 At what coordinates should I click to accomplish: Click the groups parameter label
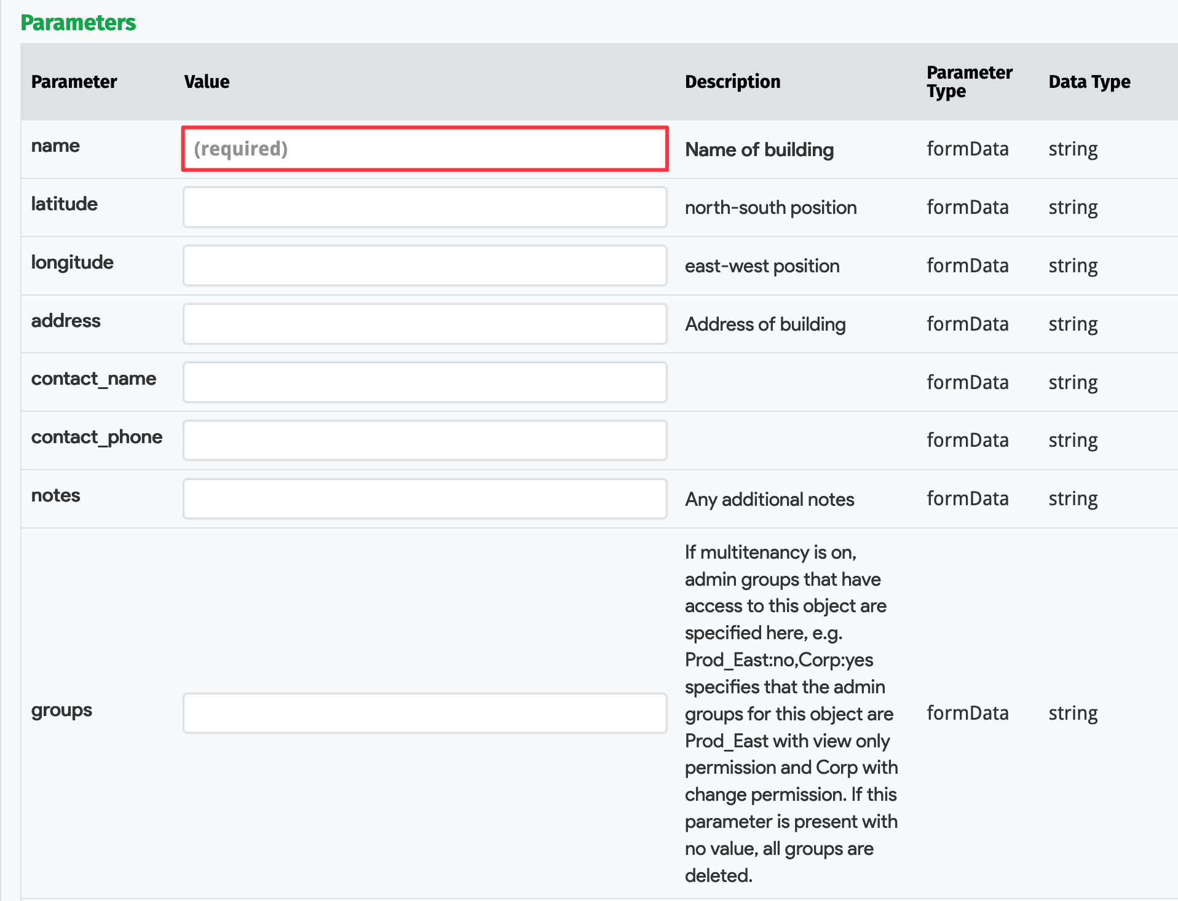click(x=61, y=710)
